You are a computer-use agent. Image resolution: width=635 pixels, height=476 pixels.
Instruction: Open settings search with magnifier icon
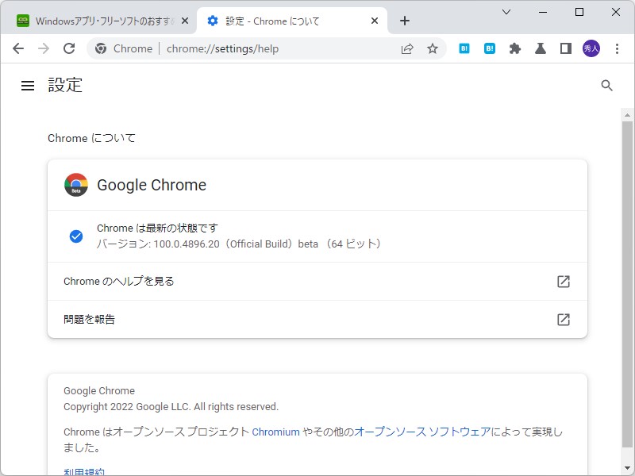[607, 86]
